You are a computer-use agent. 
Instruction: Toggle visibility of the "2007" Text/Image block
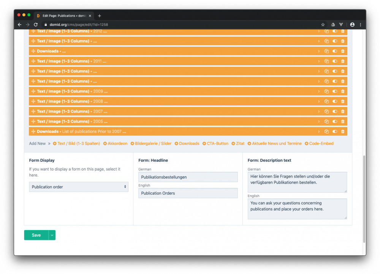(334, 111)
